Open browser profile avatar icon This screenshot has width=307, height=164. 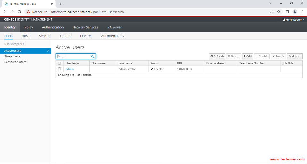click(x=295, y=12)
